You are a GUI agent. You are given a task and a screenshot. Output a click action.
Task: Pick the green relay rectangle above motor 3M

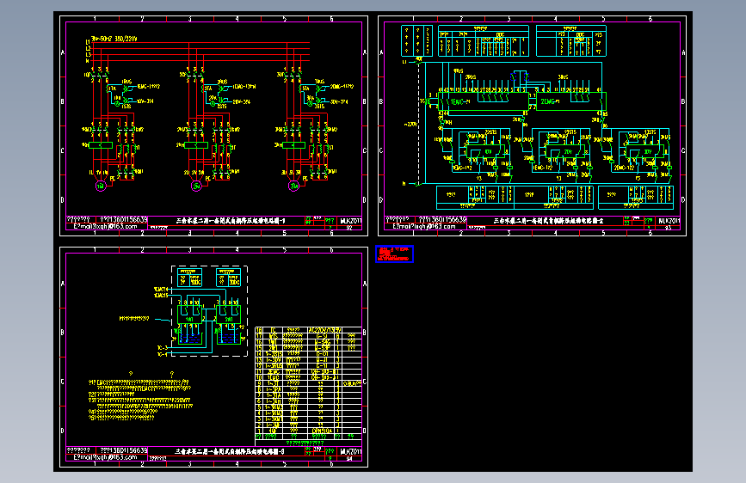click(293, 145)
